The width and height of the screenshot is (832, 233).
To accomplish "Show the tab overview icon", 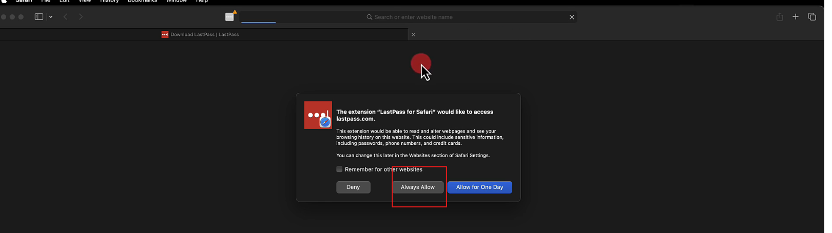I will point(812,17).
